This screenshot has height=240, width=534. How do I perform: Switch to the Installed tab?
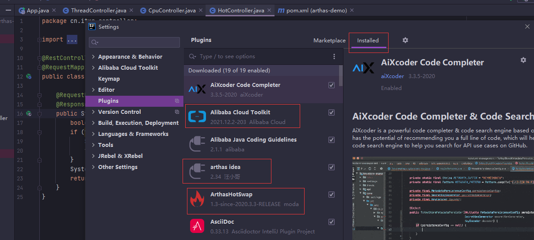[368, 41]
